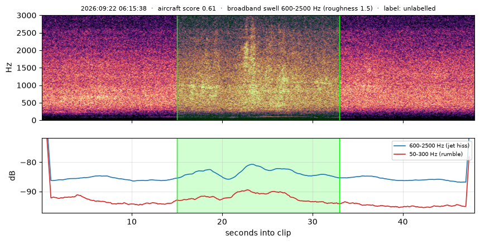Click the 'label: unlabelled' title text
The height and width of the screenshot is (243, 480).
click(x=410, y=8)
